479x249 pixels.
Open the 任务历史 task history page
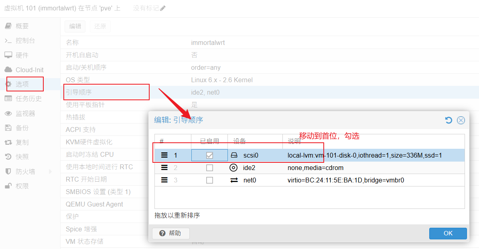[30, 99]
